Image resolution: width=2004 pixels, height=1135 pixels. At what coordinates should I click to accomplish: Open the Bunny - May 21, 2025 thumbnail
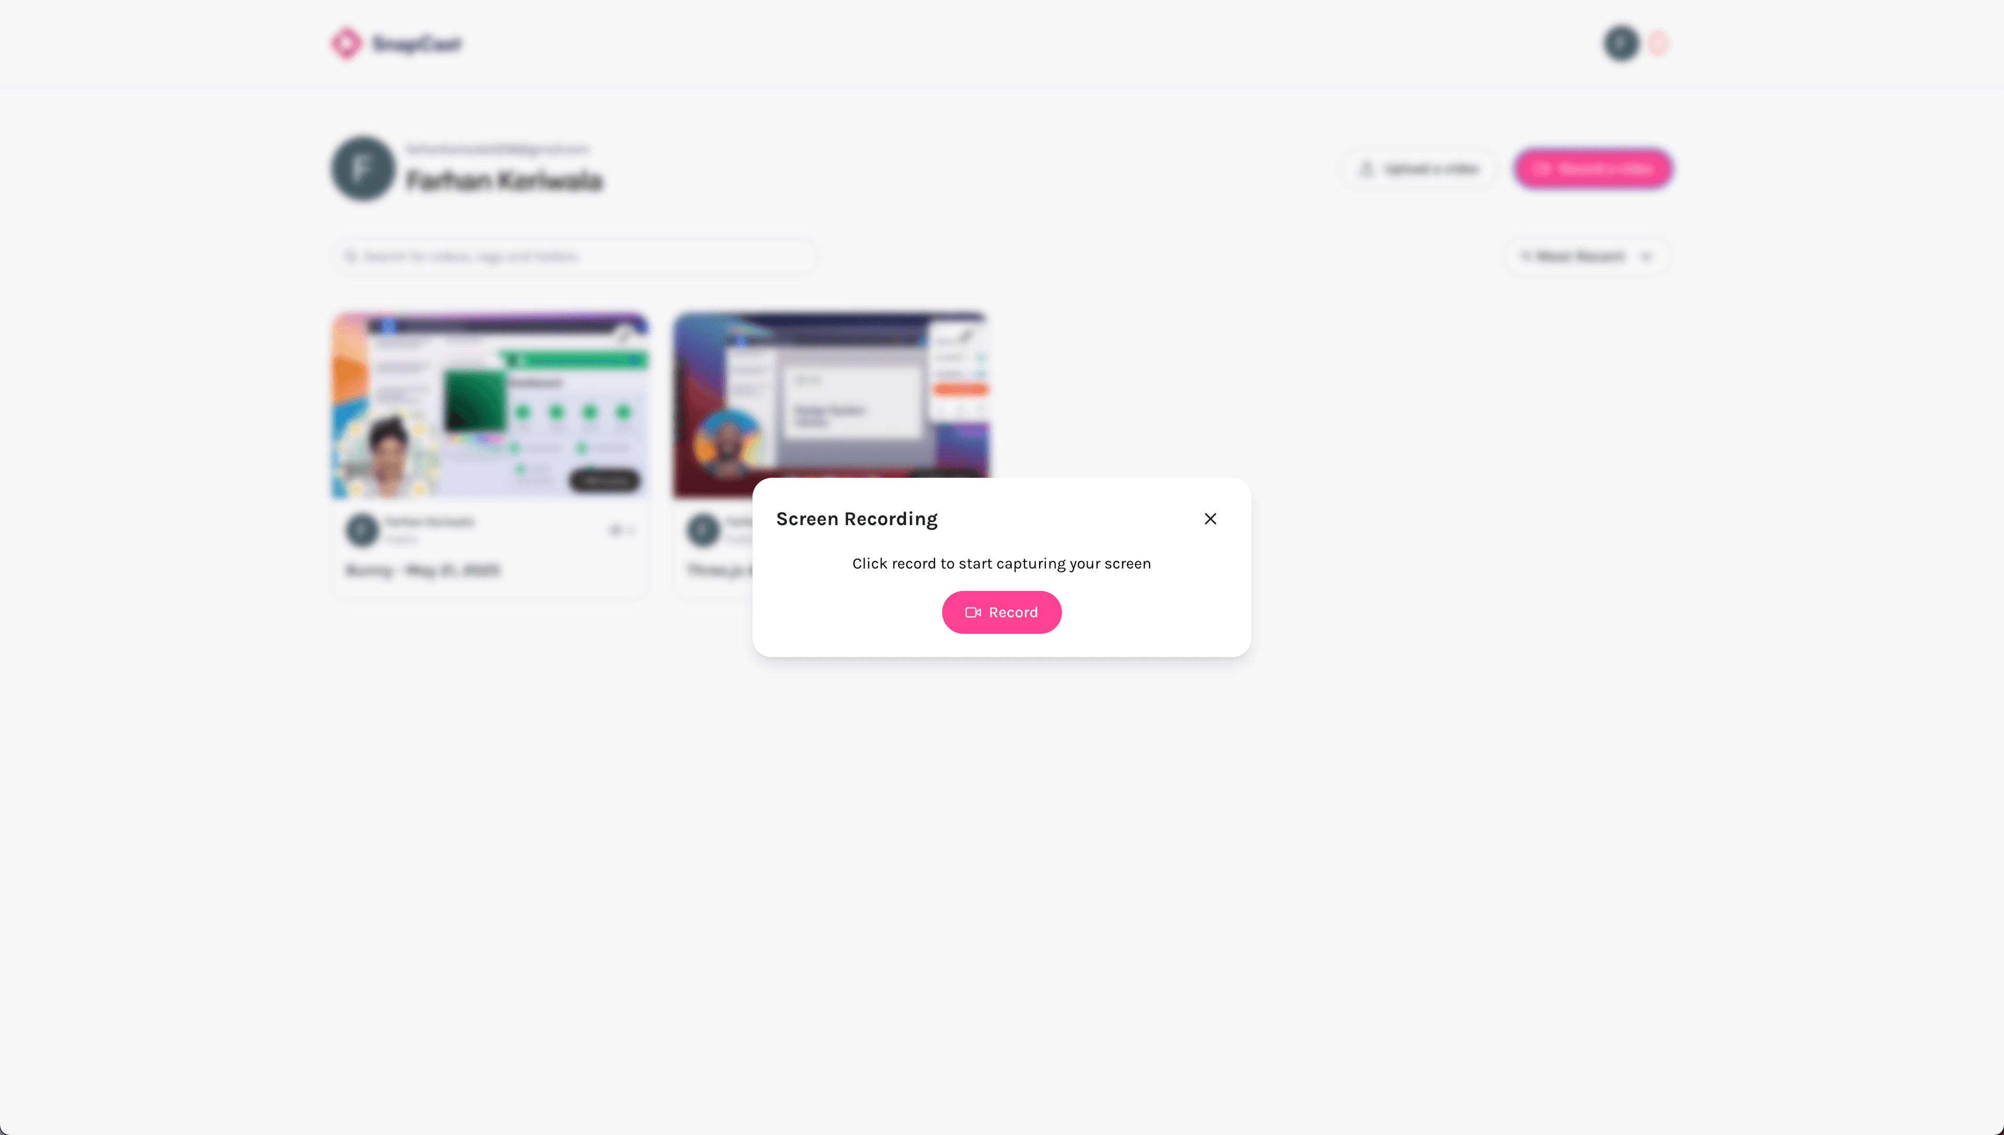[x=490, y=405]
